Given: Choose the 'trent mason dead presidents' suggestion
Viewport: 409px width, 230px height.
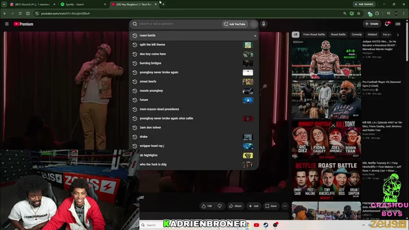Looking at the screenshot, I should click(194, 109).
